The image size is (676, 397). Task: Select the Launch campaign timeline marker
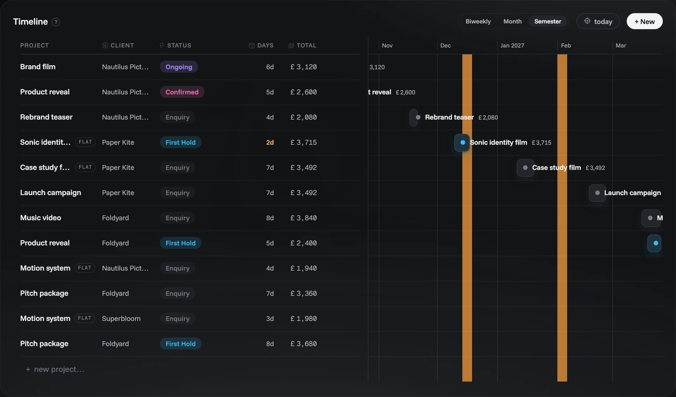(597, 193)
